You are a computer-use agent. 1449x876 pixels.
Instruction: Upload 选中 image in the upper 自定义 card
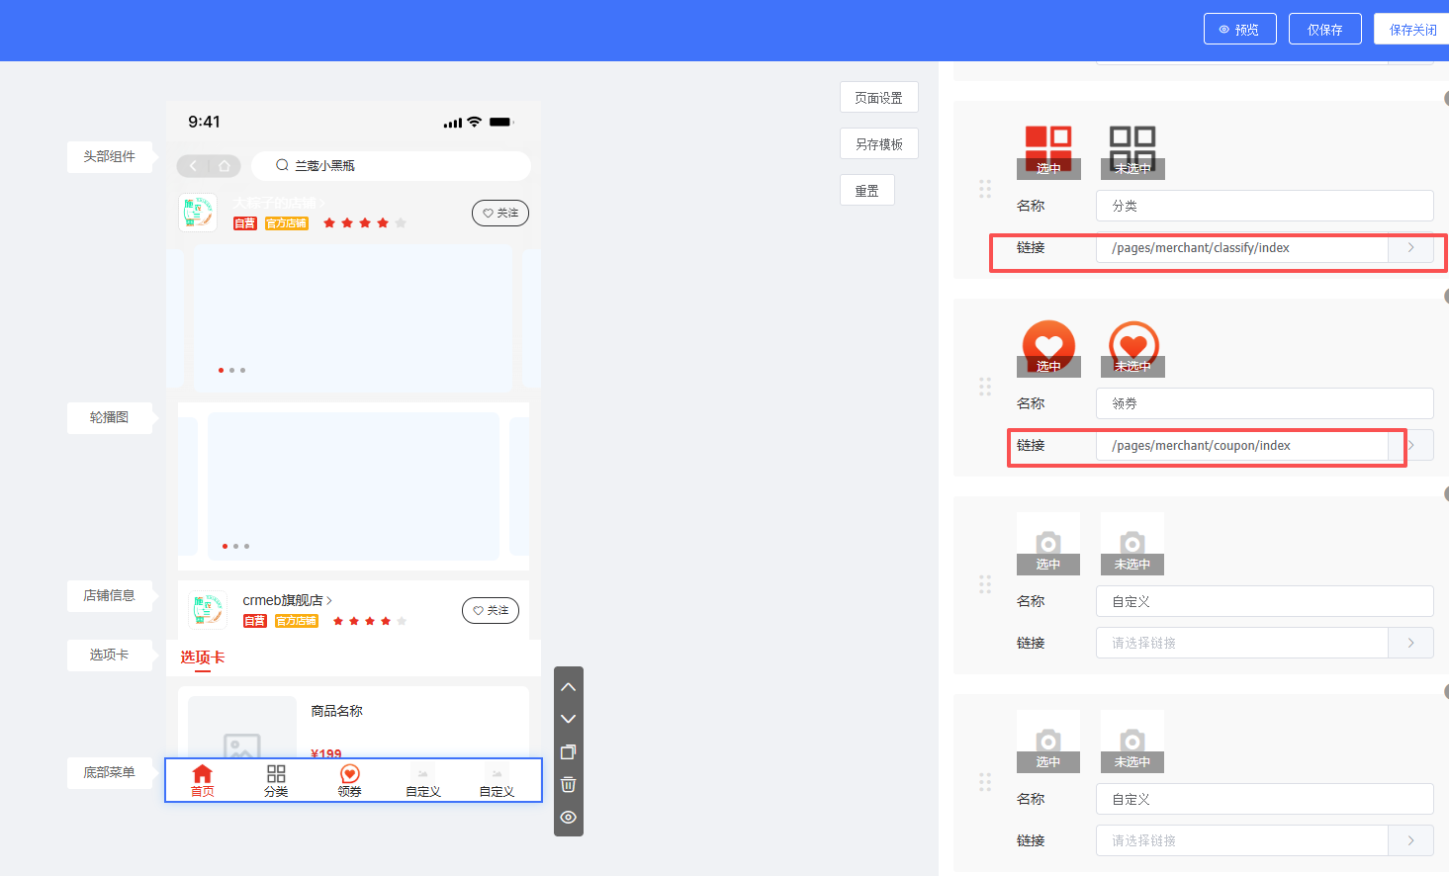pyautogui.click(x=1048, y=544)
